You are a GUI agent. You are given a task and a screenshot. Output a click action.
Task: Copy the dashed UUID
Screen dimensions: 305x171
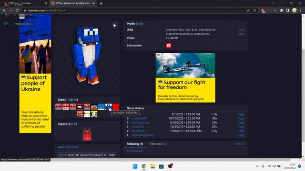point(241,30)
